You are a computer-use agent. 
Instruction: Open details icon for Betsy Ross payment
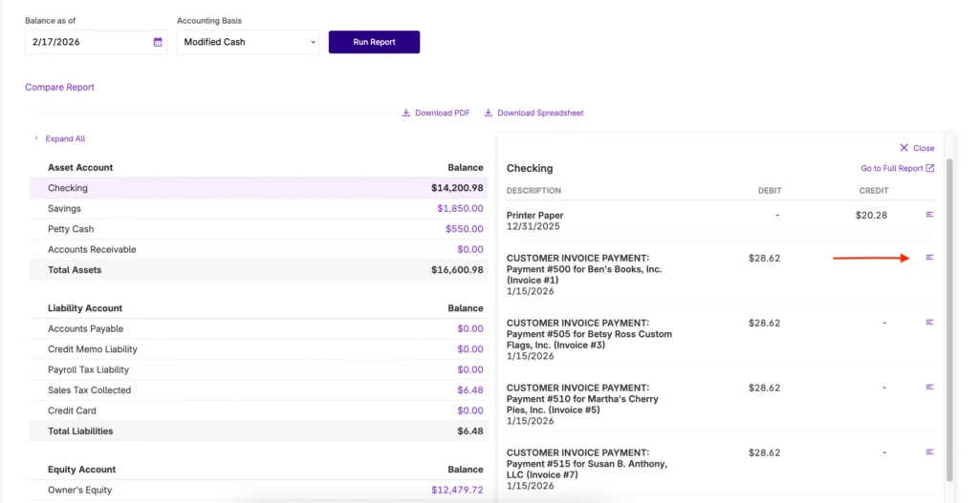coord(929,323)
